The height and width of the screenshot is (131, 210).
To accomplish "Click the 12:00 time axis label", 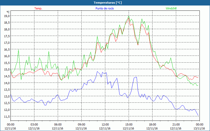I will pyautogui.click(x=105, y=125).
